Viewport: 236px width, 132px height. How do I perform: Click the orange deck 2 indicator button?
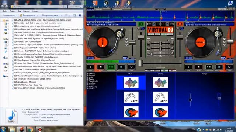(x=180, y=24)
